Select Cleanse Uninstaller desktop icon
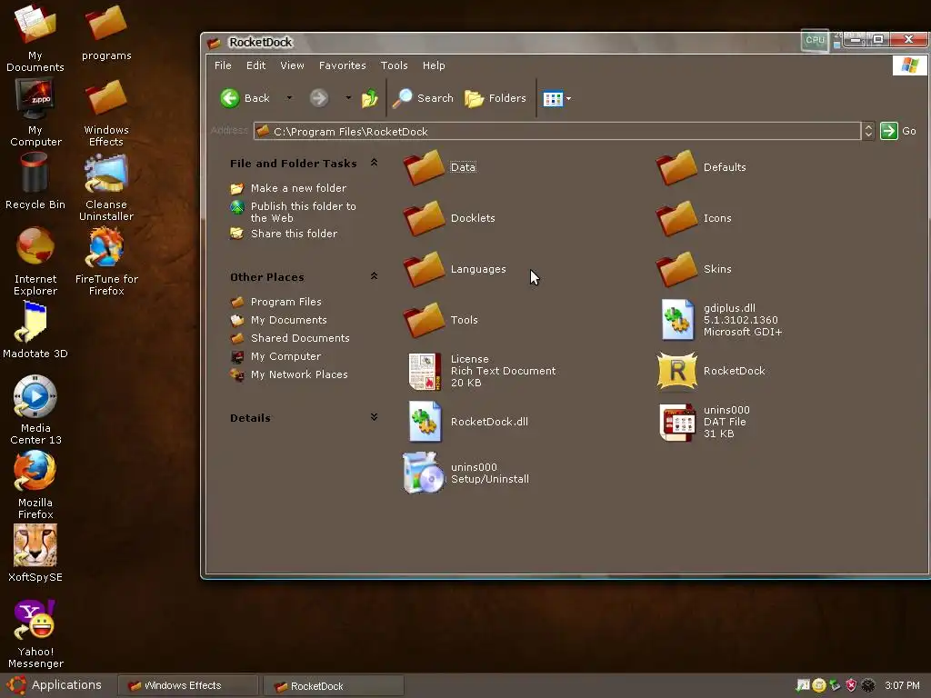Screen dimensions: 931x698 106,174
